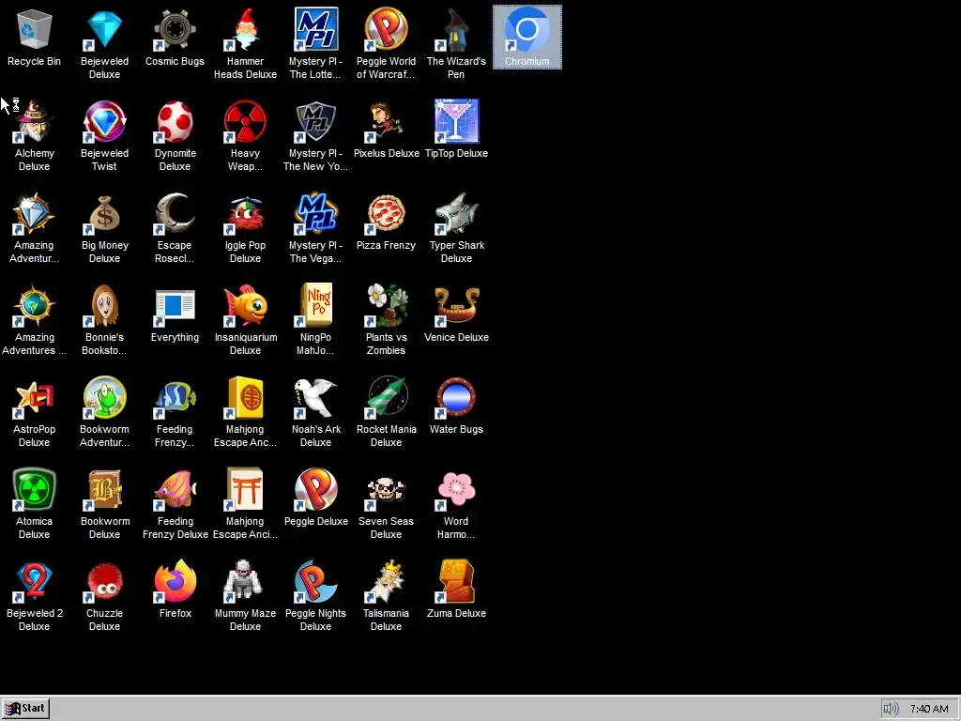
Task: Select the Pizza Frenzy icon
Action: pos(386,213)
